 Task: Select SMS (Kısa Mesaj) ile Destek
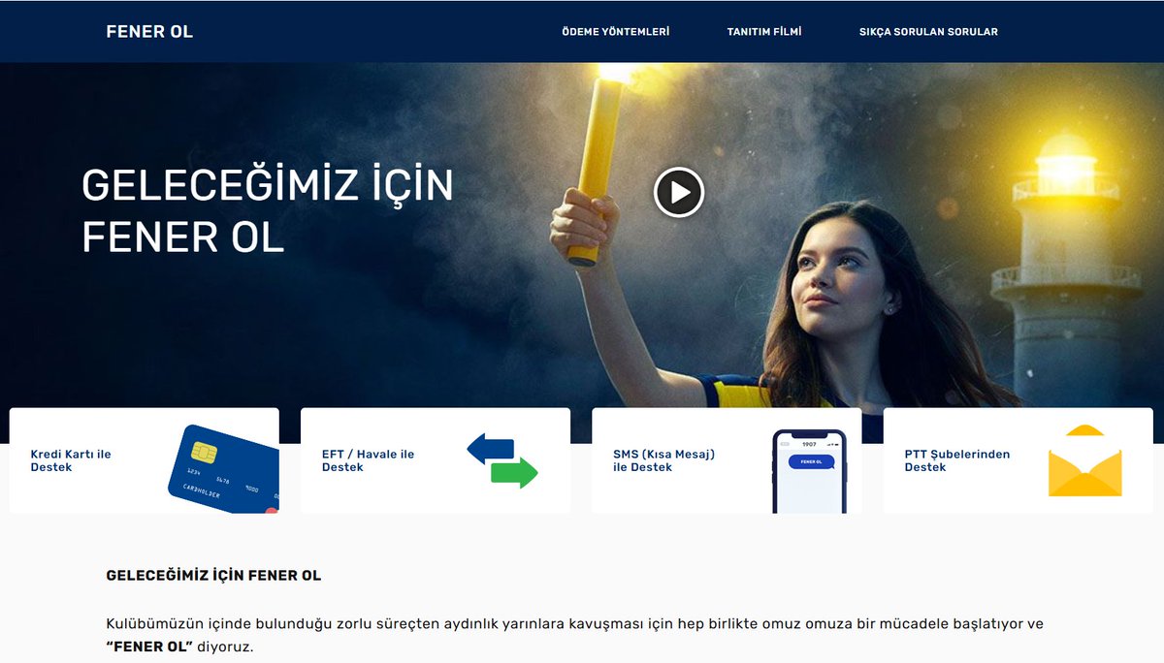(663, 460)
